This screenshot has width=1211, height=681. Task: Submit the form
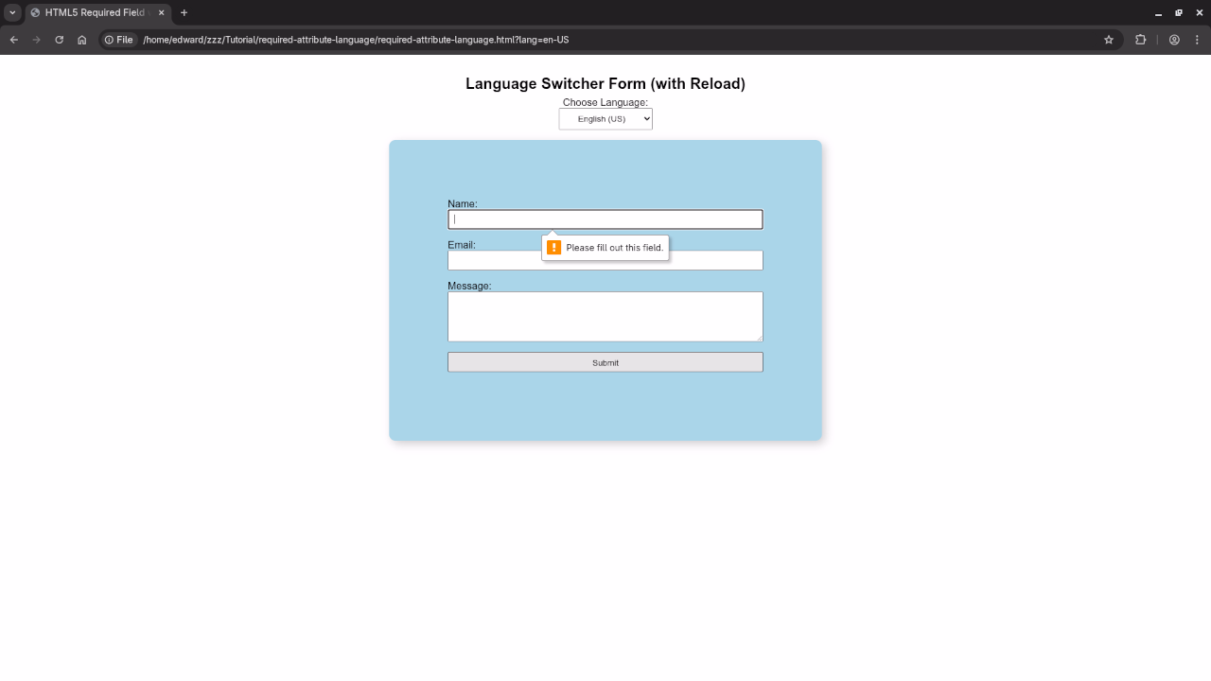coord(605,362)
